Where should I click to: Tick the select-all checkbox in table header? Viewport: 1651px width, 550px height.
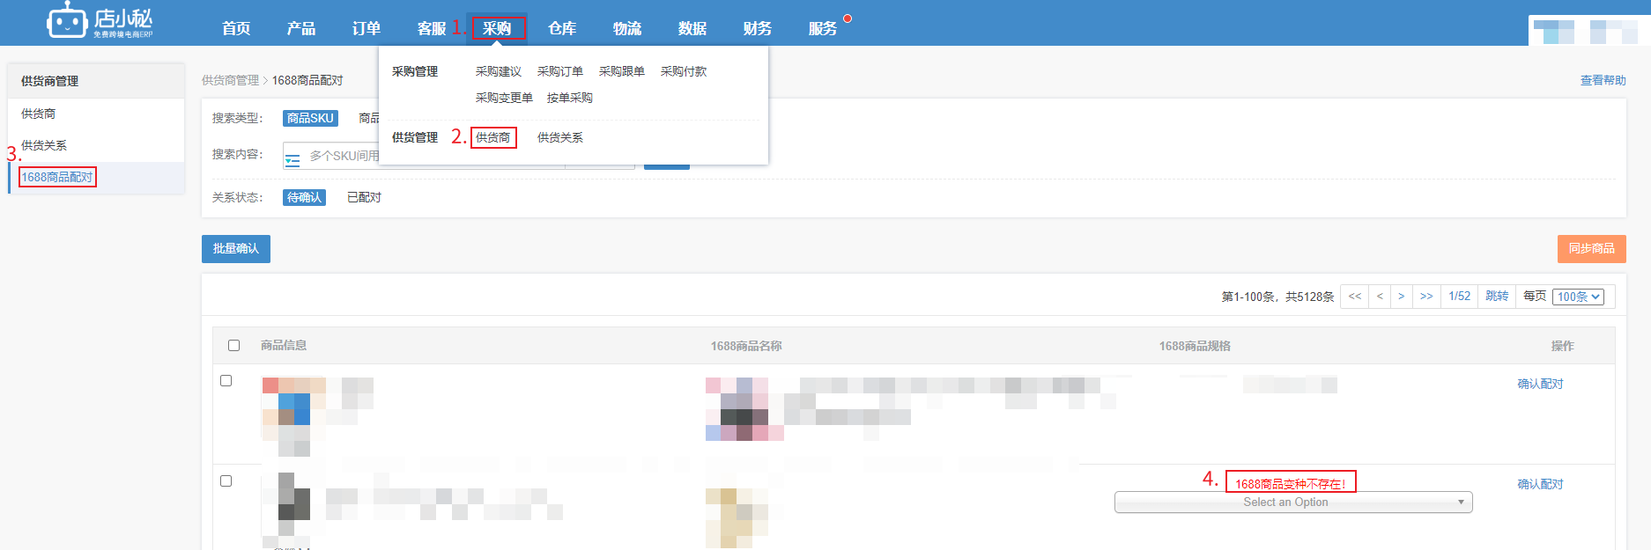click(x=233, y=346)
